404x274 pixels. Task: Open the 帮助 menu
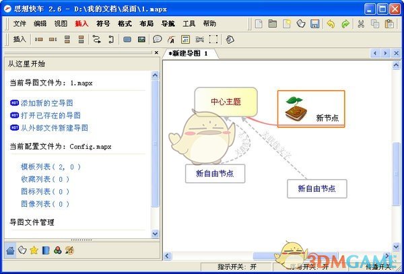(209, 24)
